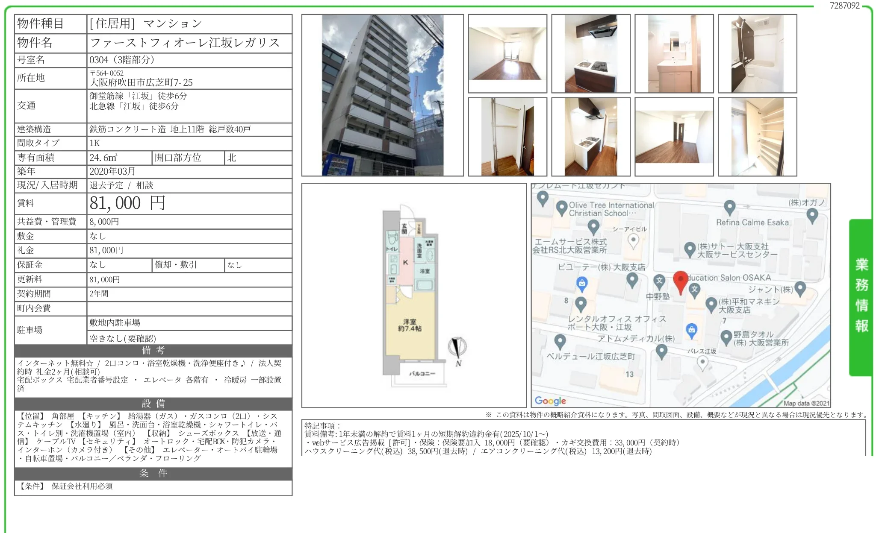Click the パレス江坂 gray marker
This screenshot has height=533, width=879.
tap(702, 362)
